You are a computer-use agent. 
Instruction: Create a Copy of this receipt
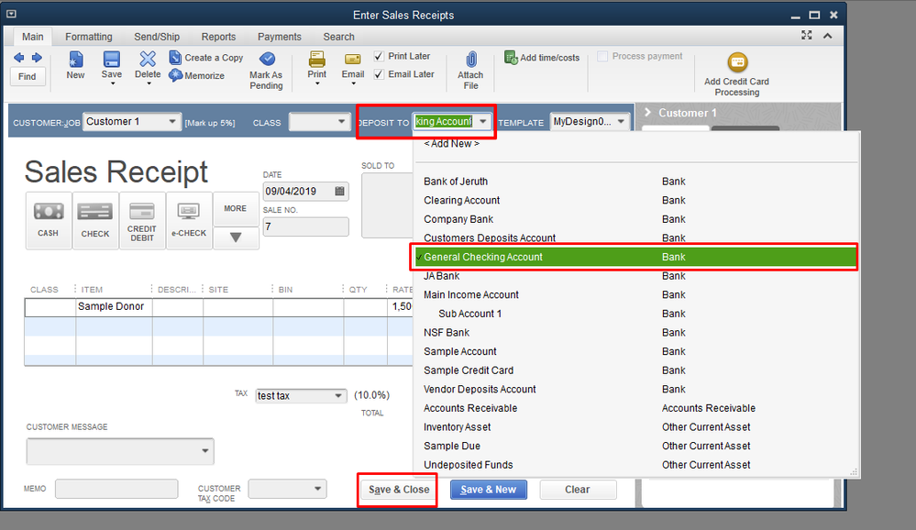pyautogui.click(x=205, y=57)
